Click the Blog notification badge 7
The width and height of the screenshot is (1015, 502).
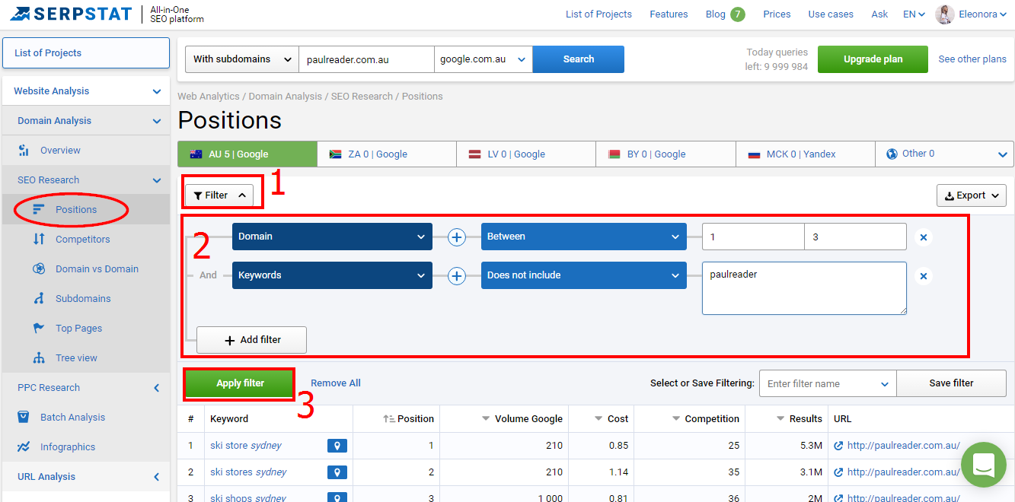737,14
